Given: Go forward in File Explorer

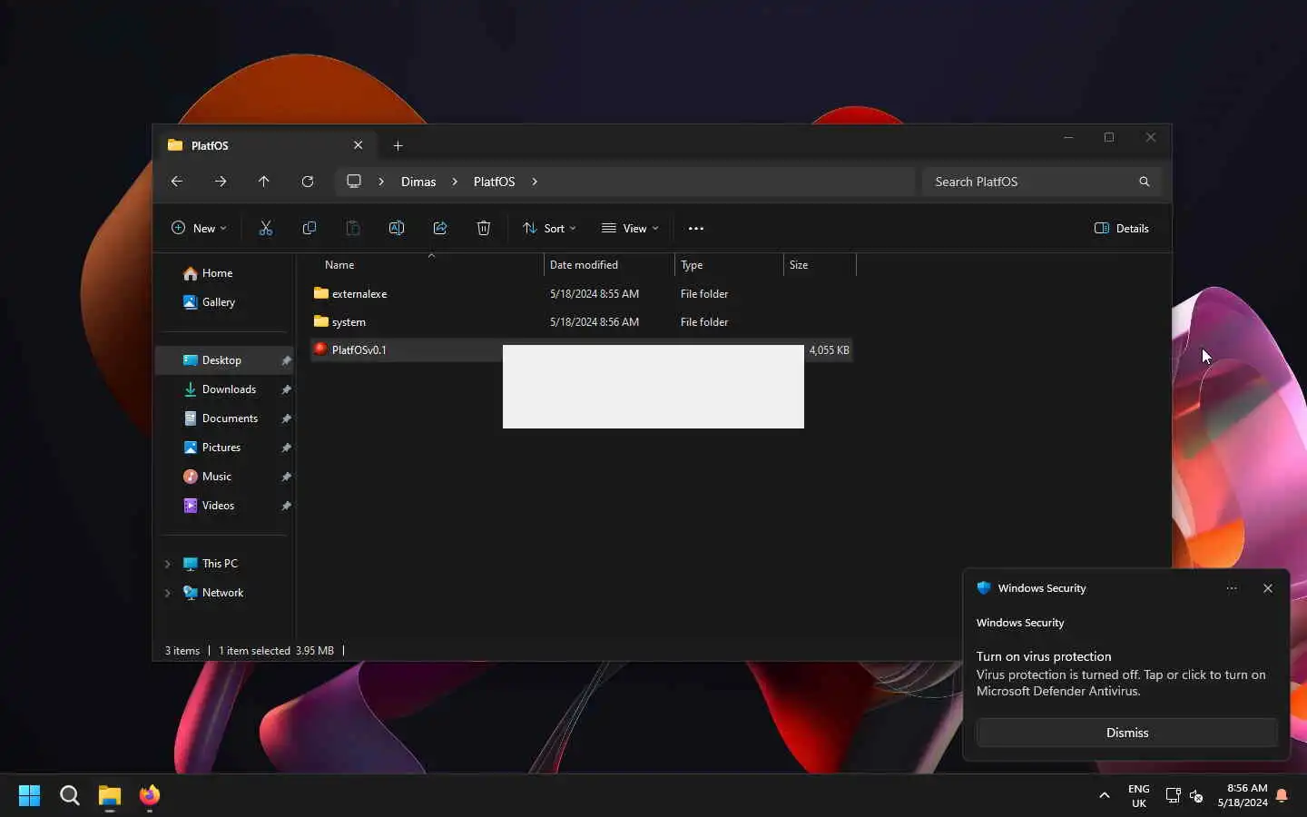Looking at the screenshot, I should click(x=221, y=182).
